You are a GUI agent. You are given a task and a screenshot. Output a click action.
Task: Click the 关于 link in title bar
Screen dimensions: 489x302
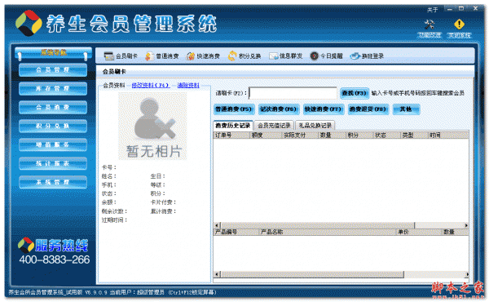pyautogui.click(x=432, y=10)
